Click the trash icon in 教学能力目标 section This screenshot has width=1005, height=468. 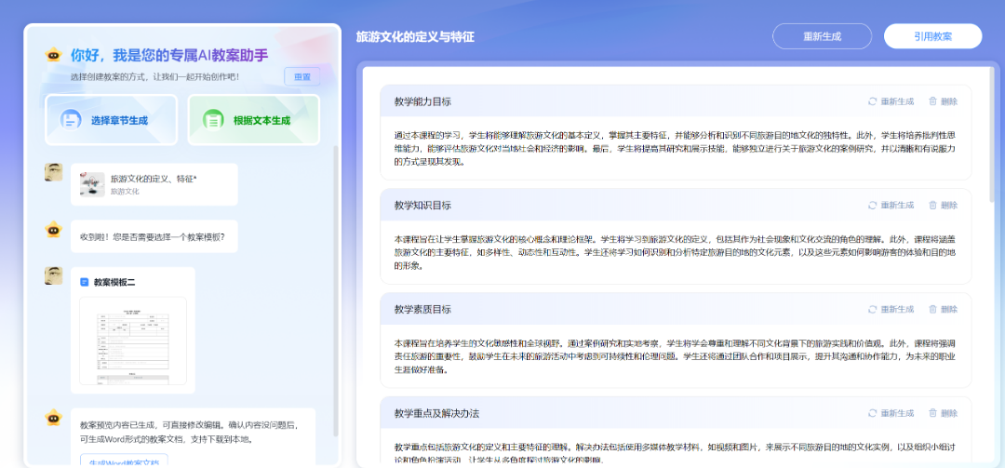(932, 101)
